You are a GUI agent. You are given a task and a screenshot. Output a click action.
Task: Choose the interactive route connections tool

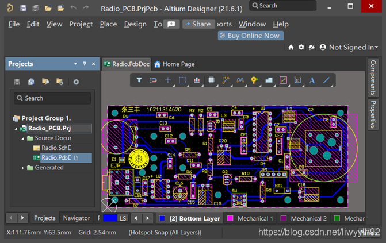pos(226,80)
